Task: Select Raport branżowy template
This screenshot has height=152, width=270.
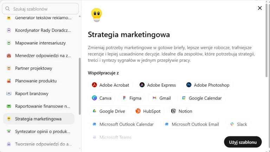Action: tap(39, 93)
